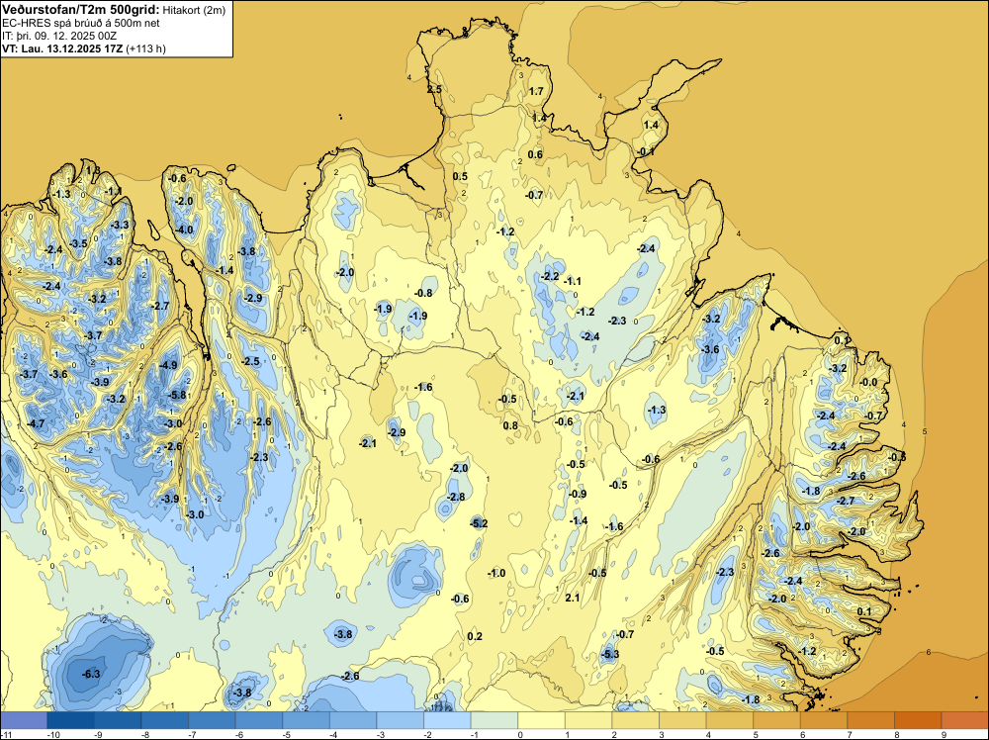This screenshot has height=740, width=989.
Task: Click the legend swatch between -6 and -5
Action: pos(259,720)
